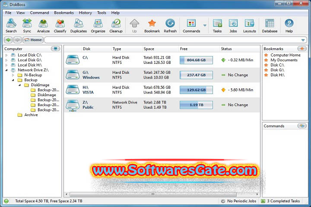
Task: Click the 129.62 GB free space bar
Action: coord(196,90)
